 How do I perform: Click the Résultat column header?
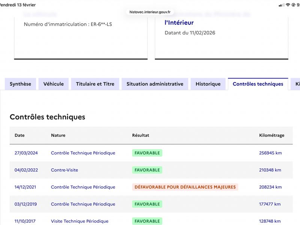click(141, 135)
